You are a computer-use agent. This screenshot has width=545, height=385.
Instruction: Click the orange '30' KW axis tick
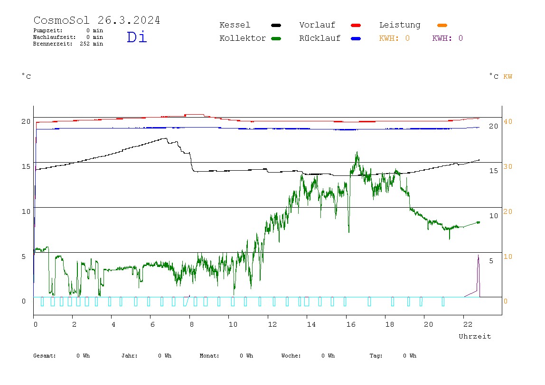pyautogui.click(x=508, y=166)
